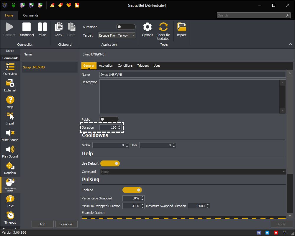Viewport: 295px width, 236px height.
Task: Open the Play Sound commands section
Action: click(x=10, y=152)
